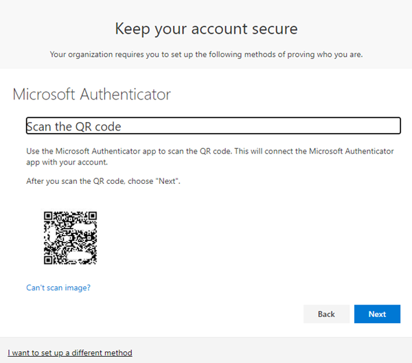Select the bottom-left QR finder square
The image size is (412, 363).
pyautogui.click(x=48, y=260)
